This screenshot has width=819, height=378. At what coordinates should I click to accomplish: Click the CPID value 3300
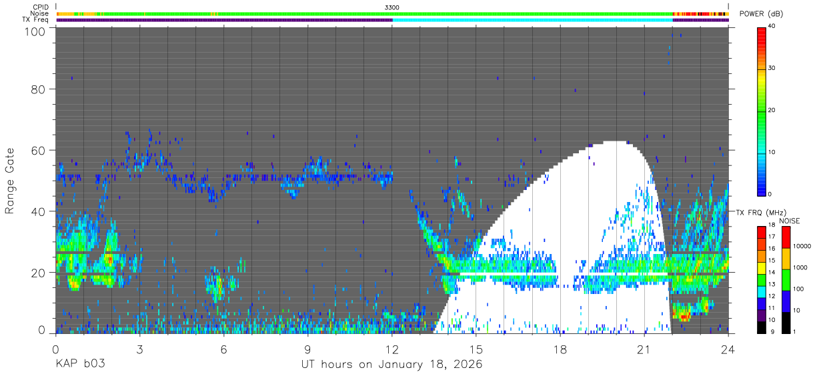point(392,7)
